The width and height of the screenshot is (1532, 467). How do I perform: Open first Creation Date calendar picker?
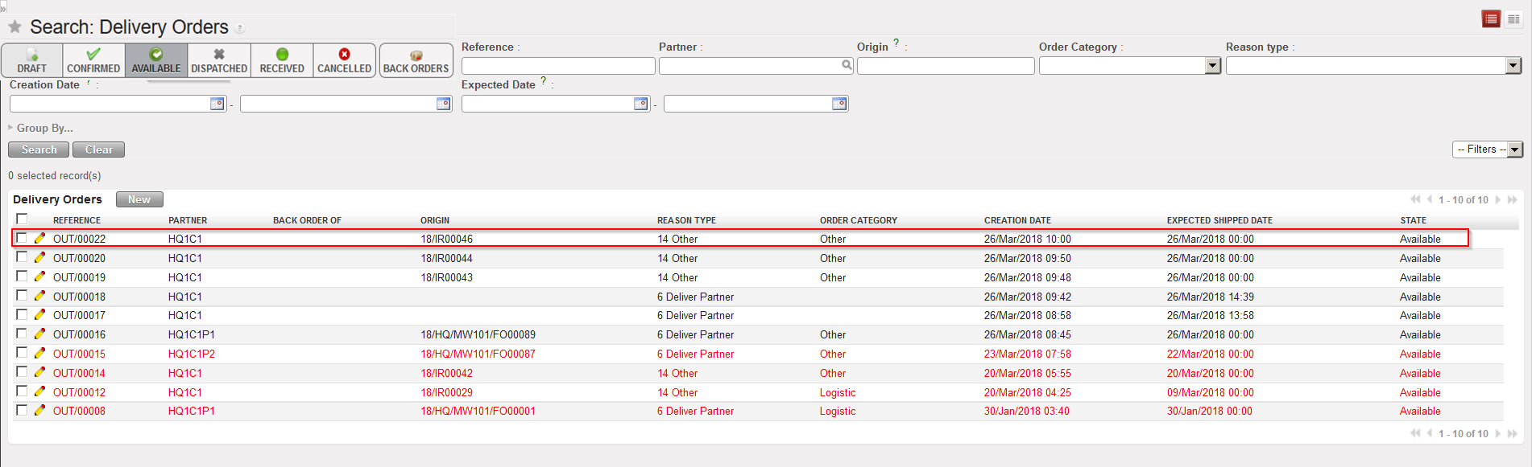click(217, 104)
